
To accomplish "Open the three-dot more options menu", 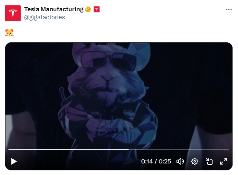I will [229, 9].
